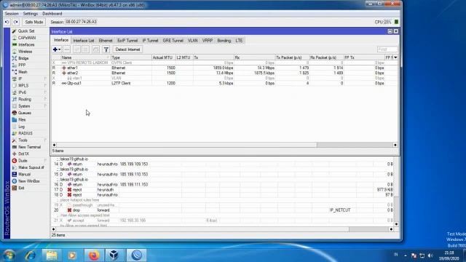Click Make Supout.rif in the sidebar
This screenshot has width=466, height=262.
(31, 167)
